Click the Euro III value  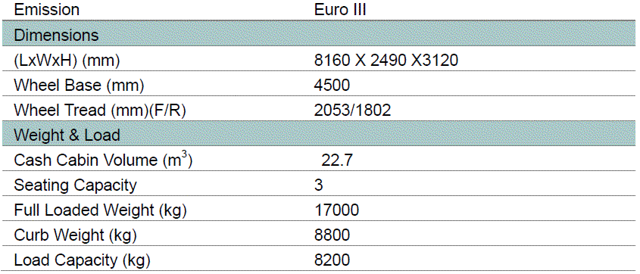(x=340, y=10)
